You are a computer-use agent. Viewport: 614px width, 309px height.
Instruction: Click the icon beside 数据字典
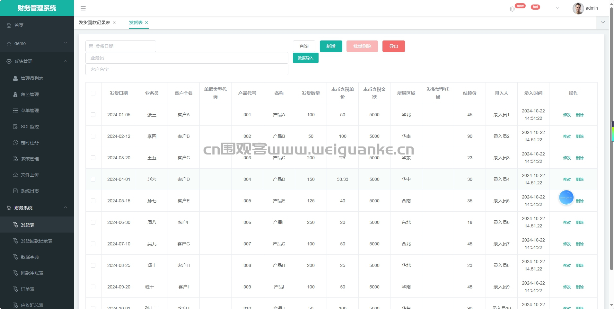click(x=15, y=257)
